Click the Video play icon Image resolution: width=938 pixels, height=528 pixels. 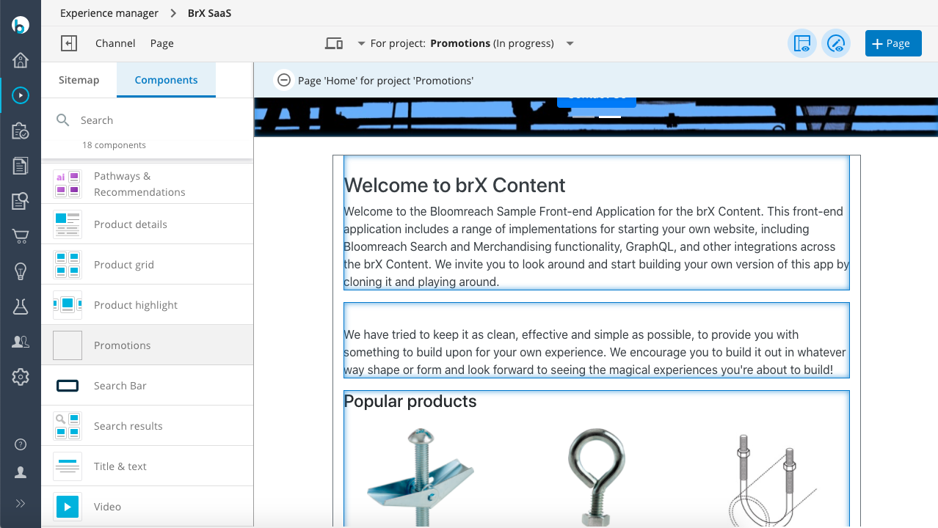point(68,507)
